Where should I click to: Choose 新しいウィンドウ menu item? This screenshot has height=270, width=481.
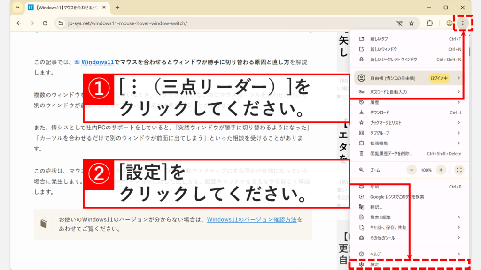click(410, 49)
